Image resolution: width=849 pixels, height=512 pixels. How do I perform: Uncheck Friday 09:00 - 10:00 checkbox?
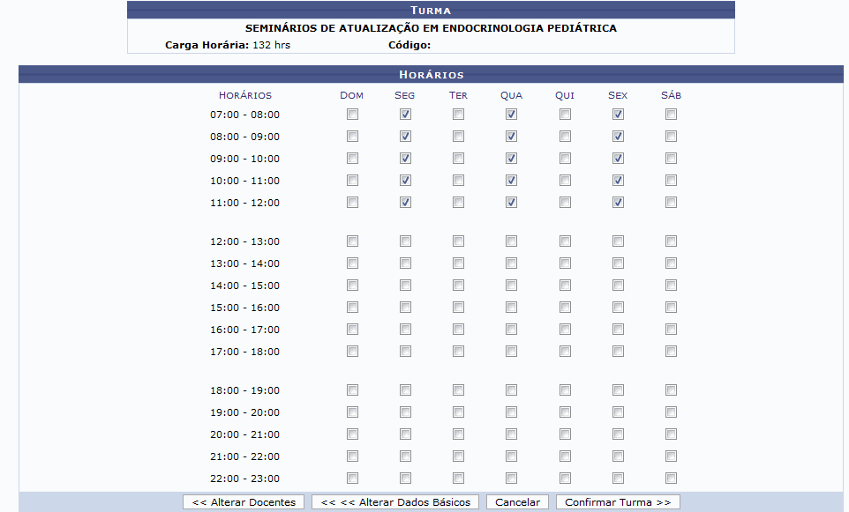618,159
